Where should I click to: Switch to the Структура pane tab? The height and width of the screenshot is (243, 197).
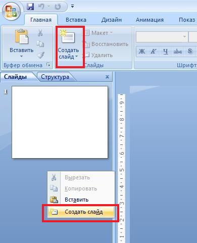pyautogui.click(x=55, y=77)
